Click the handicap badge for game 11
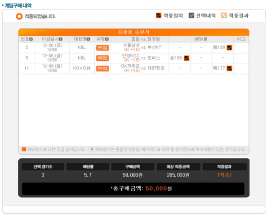The height and width of the screenshot is (215, 268). pyautogui.click(x=102, y=69)
